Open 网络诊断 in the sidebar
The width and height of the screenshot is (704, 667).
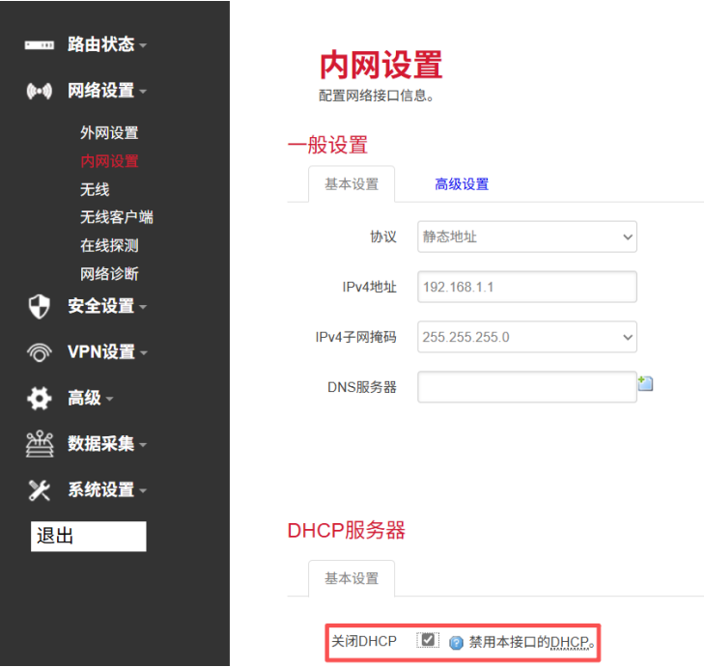109,274
